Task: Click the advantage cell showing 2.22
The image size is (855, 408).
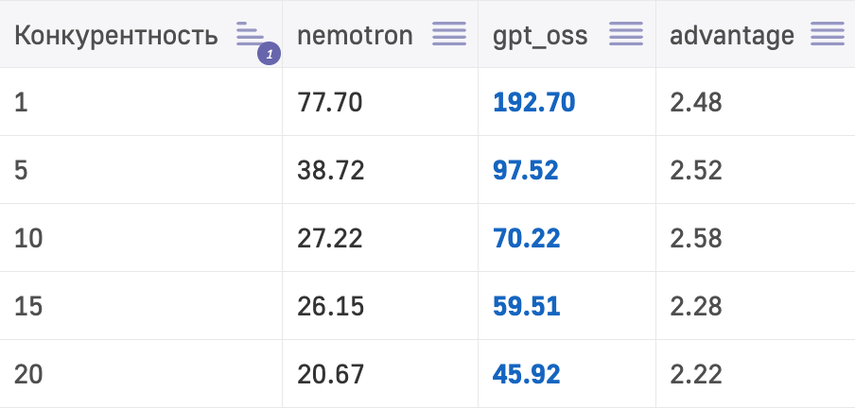Action: click(696, 374)
